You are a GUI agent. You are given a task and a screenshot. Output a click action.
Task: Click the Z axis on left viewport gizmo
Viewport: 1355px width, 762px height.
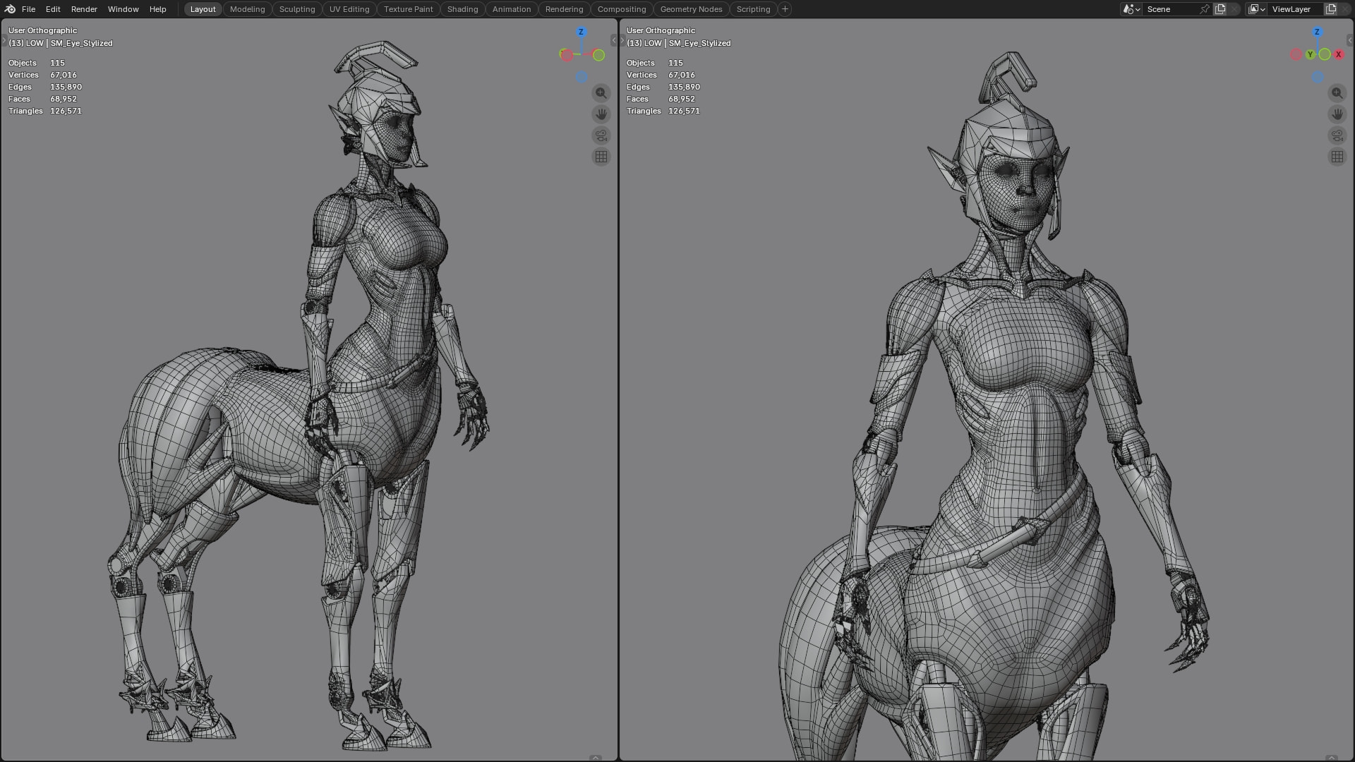click(x=581, y=32)
